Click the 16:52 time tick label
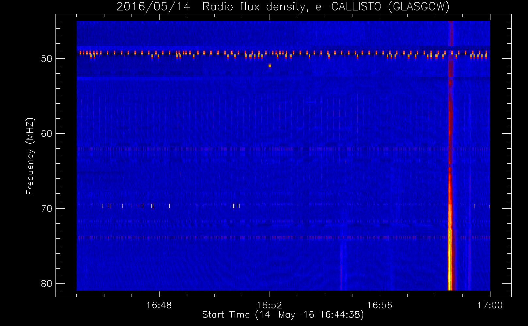528x326 pixels. [x=269, y=305]
